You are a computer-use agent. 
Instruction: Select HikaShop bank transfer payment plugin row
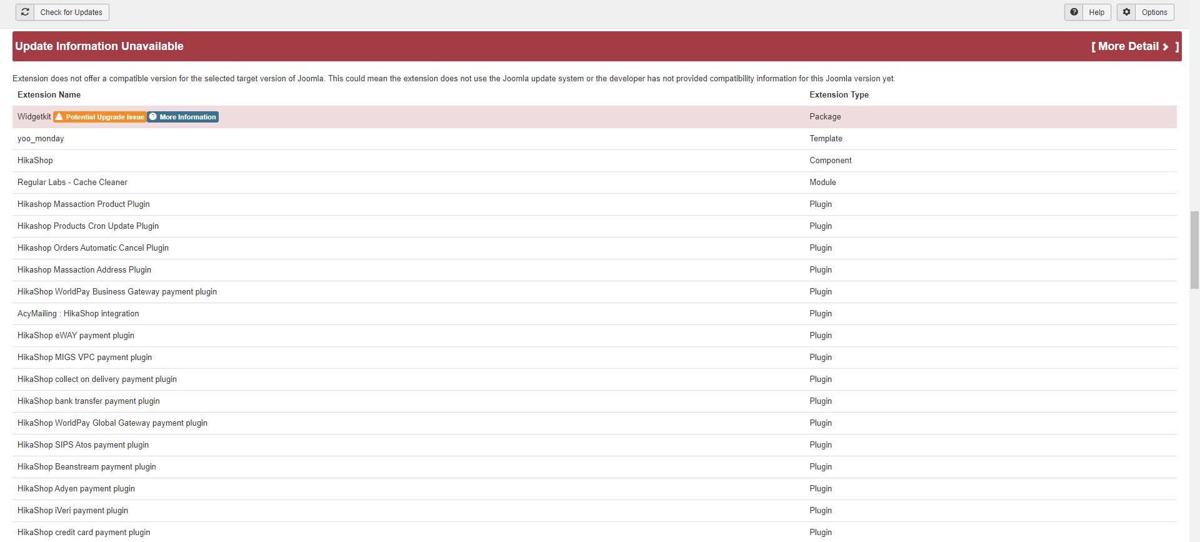click(594, 401)
